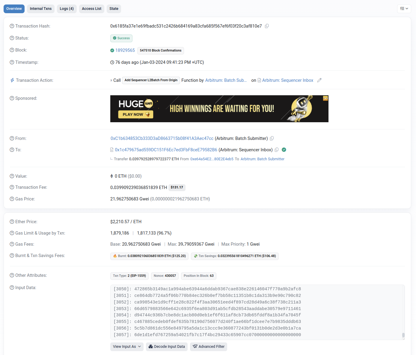Click the help icon next to Gas Price
416x355 pixels.
[x=12, y=199]
